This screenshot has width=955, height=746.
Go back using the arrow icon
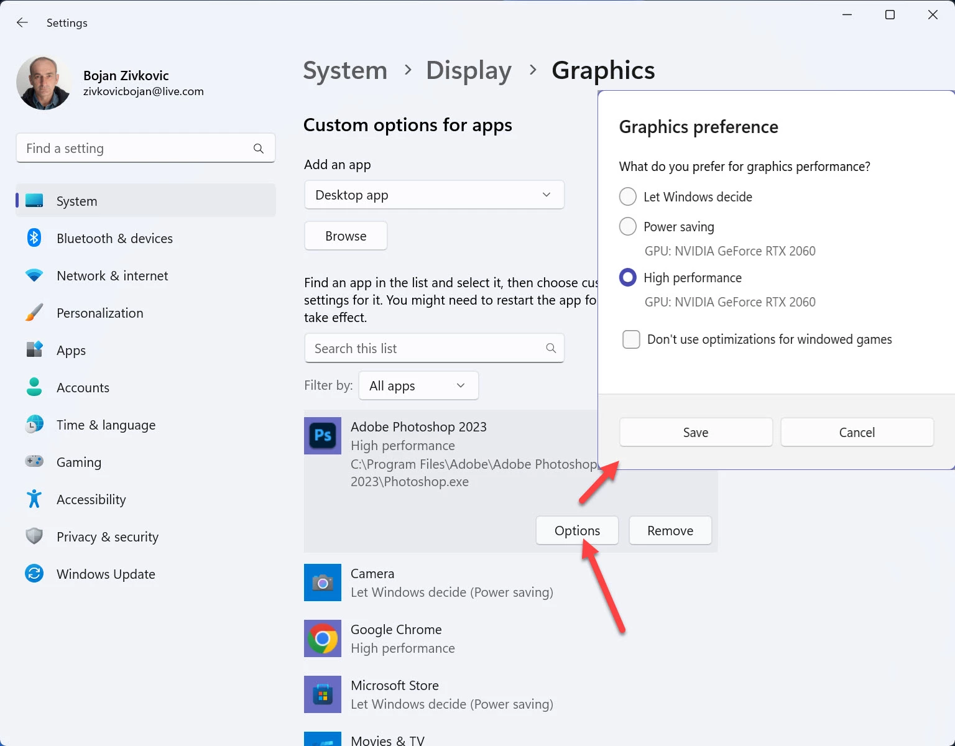point(22,22)
